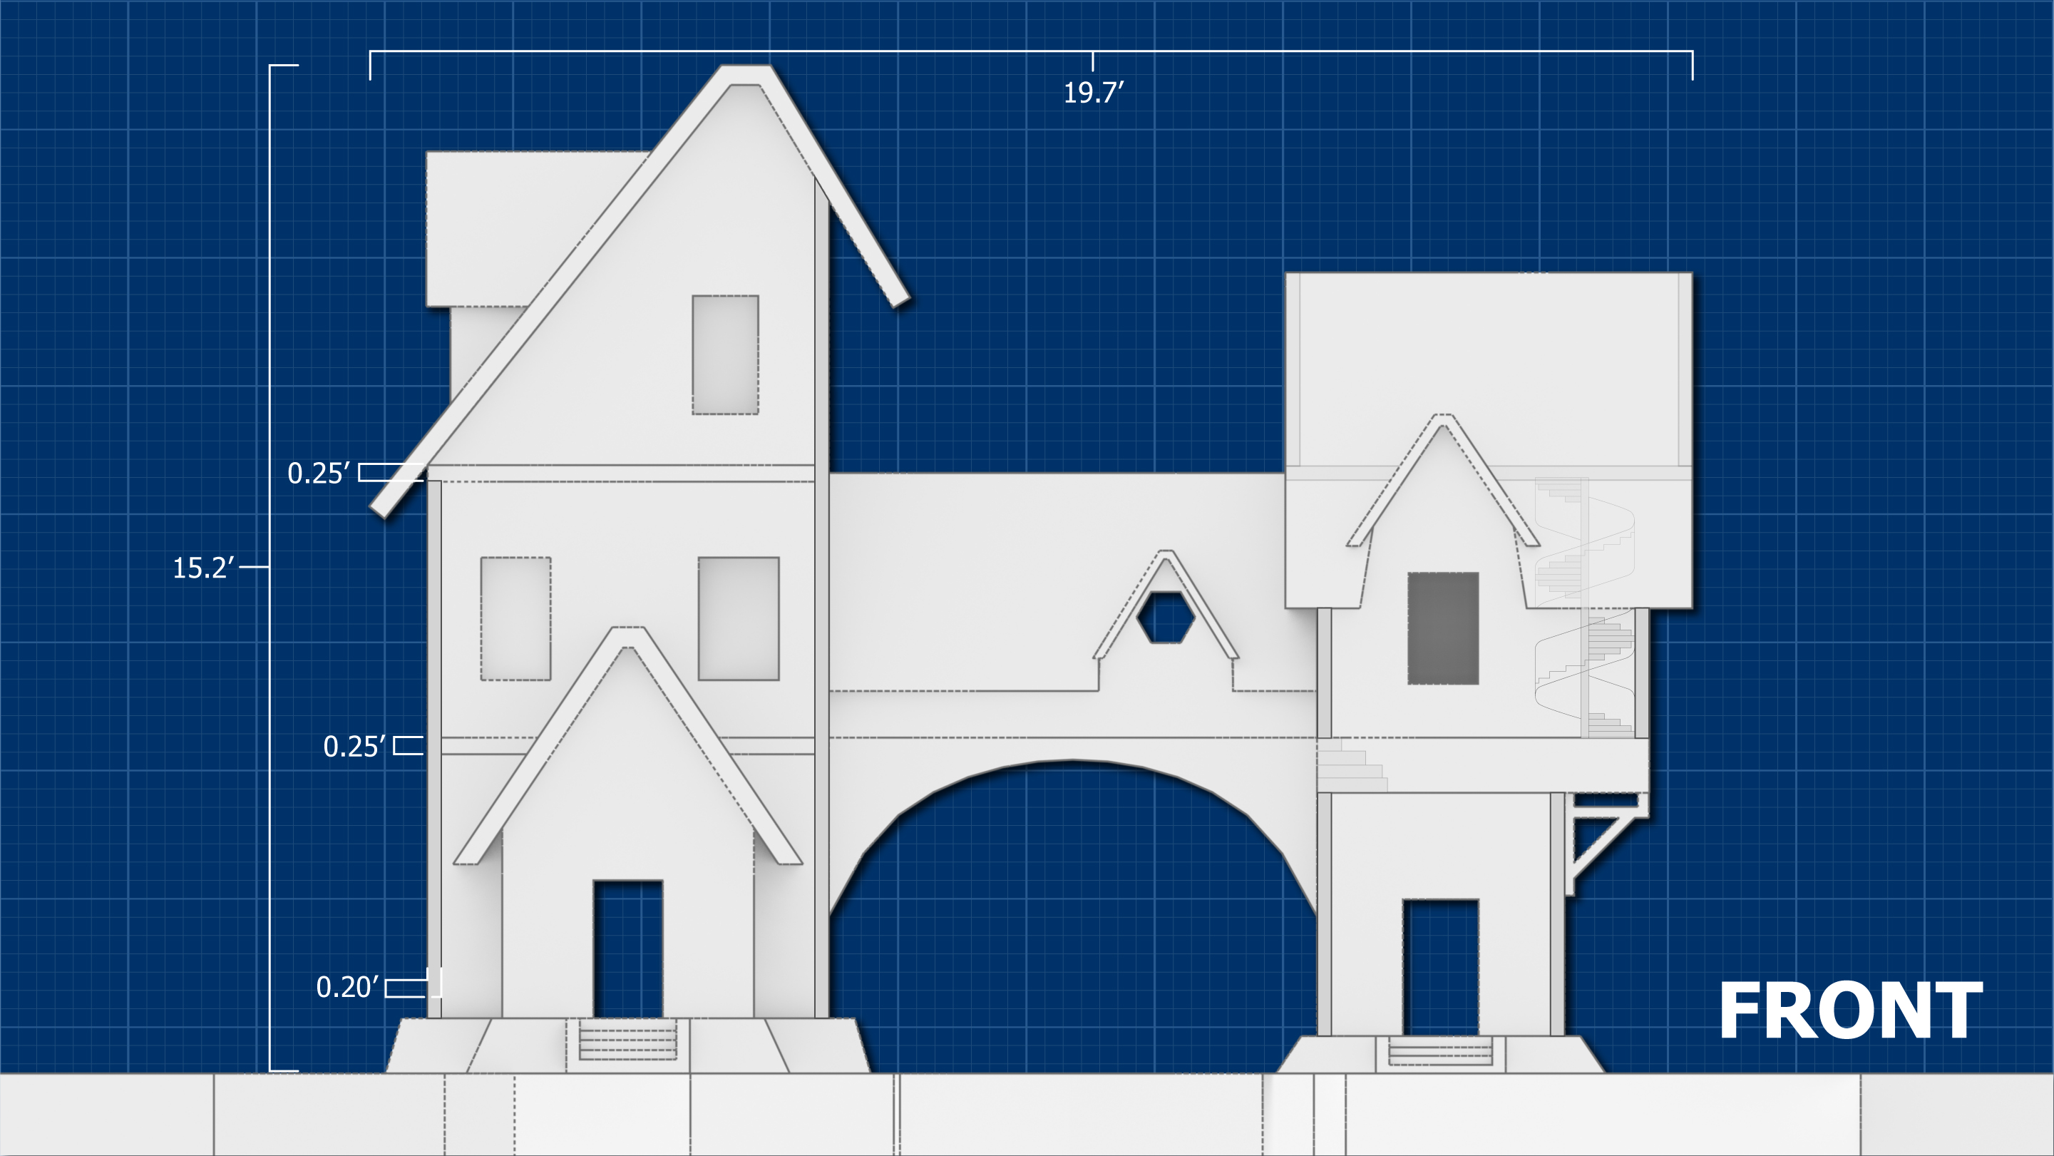Click the 15.2' height dimension label
The height and width of the screenshot is (1156, 2054).
(x=204, y=568)
